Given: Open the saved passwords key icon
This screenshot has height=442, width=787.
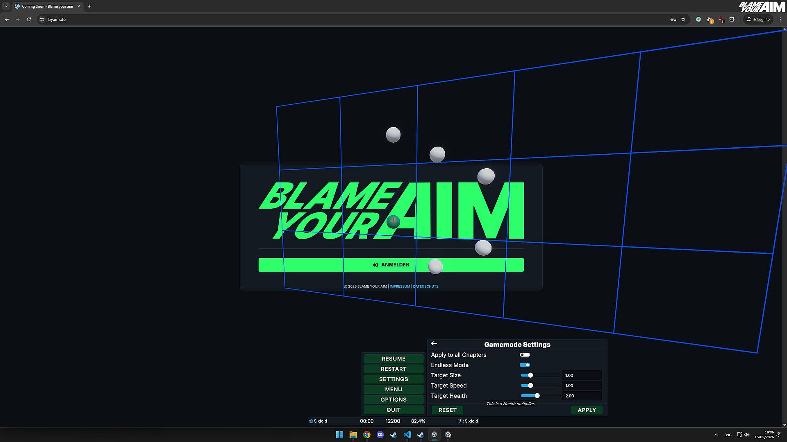Looking at the screenshot, I should tap(673, 19).
